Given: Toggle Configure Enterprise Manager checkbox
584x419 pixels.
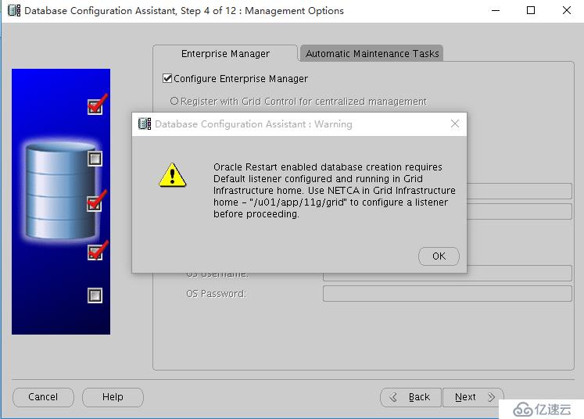Looking at the screenshot, I should pyautogui.click(x=167, y=79).
